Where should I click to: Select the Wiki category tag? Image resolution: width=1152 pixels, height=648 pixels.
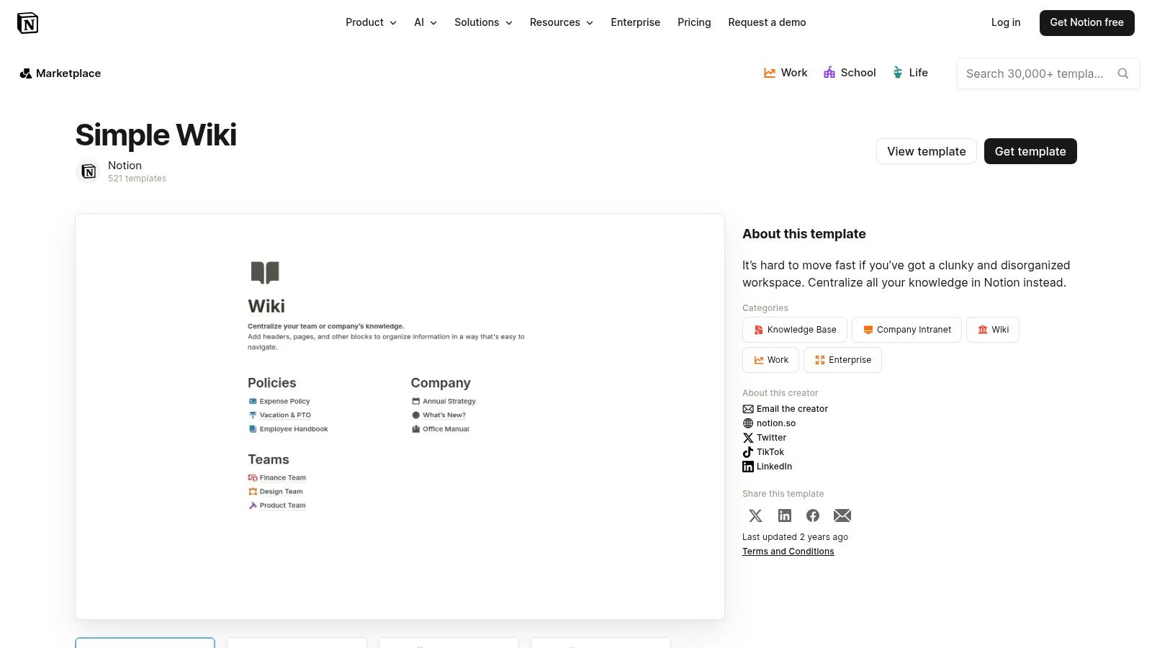(993, 330)
